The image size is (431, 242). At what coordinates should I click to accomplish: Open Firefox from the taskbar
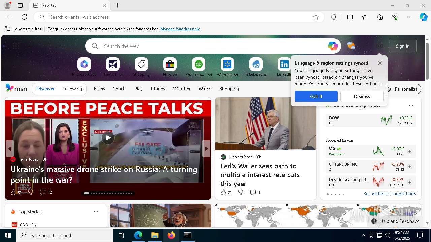[171, 235]
